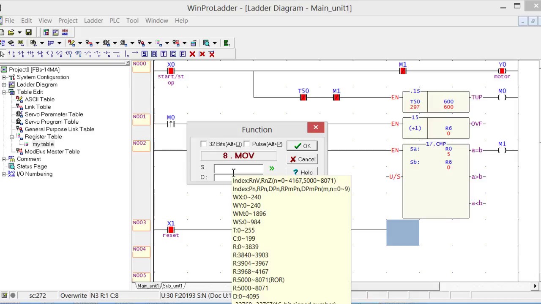The width and height of the screenshot is (541, 304).
Task: Close the project tree panel
Action: click(x=128, y=63)
